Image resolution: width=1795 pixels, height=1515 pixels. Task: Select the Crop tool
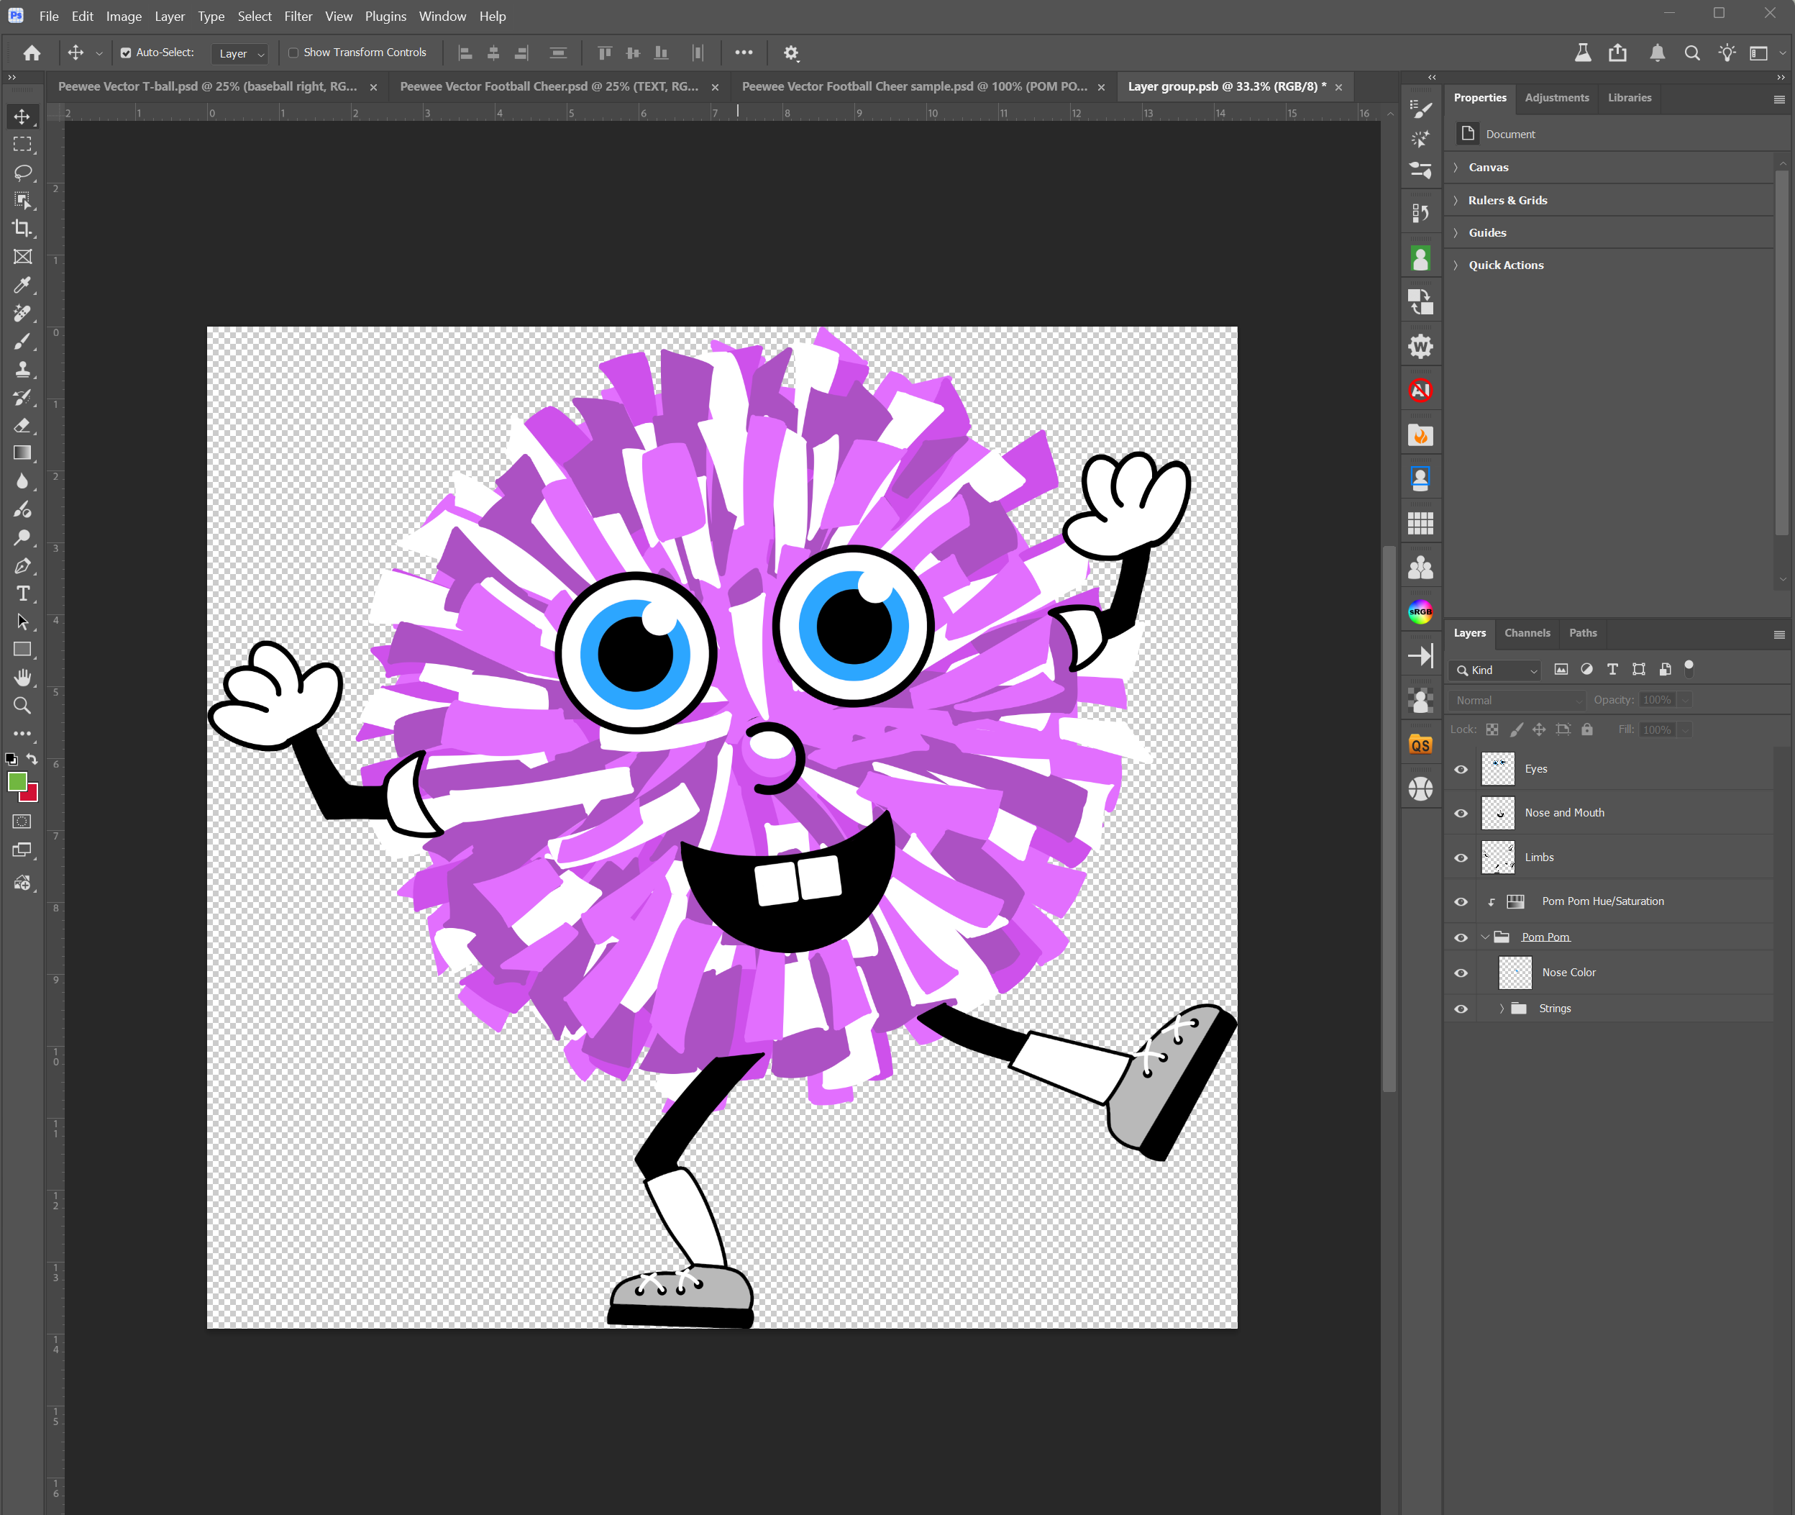22,229
